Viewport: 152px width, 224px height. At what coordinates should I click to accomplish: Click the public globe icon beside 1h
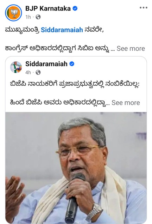(x=38, y=17)
